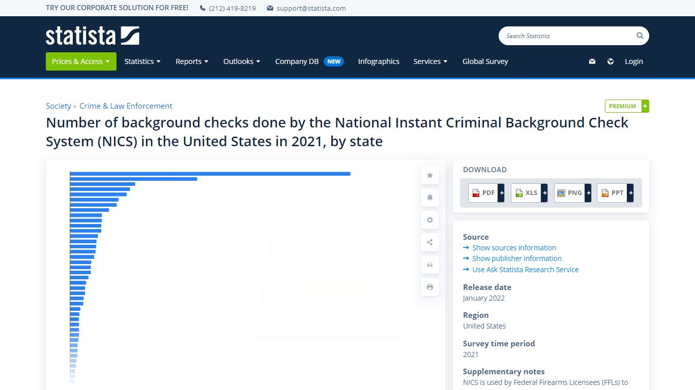Open the mail envelope icon in navbar
This screenshot has height=390, width=695.
[x=592, y=61]
